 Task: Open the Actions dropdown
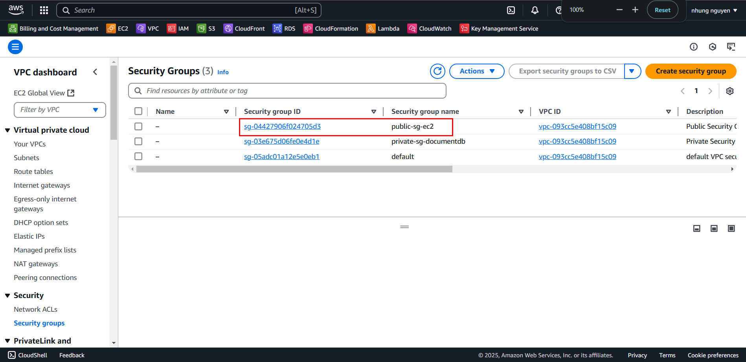tap(477, 71)
